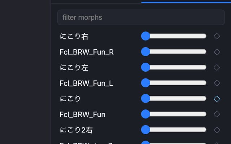
Task: Click the にこり左 morph slider track
Action: 174,67
